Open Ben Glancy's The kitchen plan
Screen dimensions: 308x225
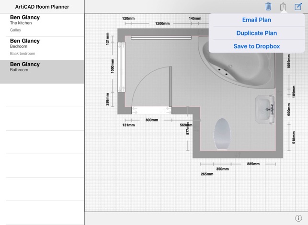pyautogui.click(x=42, y=25)
